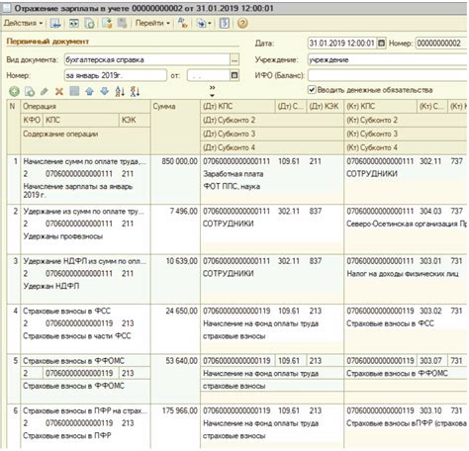Viewport: 469px width, 451px height.
Task: Click the Дт/Кт postings result icon
Action: click(x=183, y=23)
